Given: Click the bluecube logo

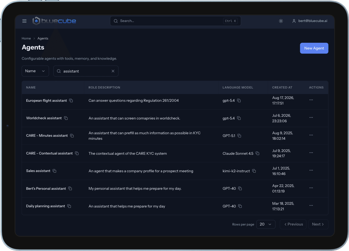Looking at the screenshot, I should [54, 21].
